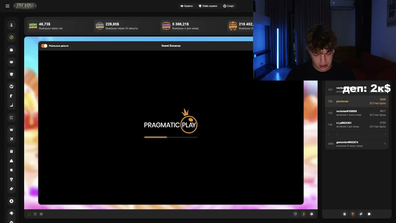Open the shooter esports sidebar icon
The height and width of the screenshot is (223, 396).
(11, 96)
